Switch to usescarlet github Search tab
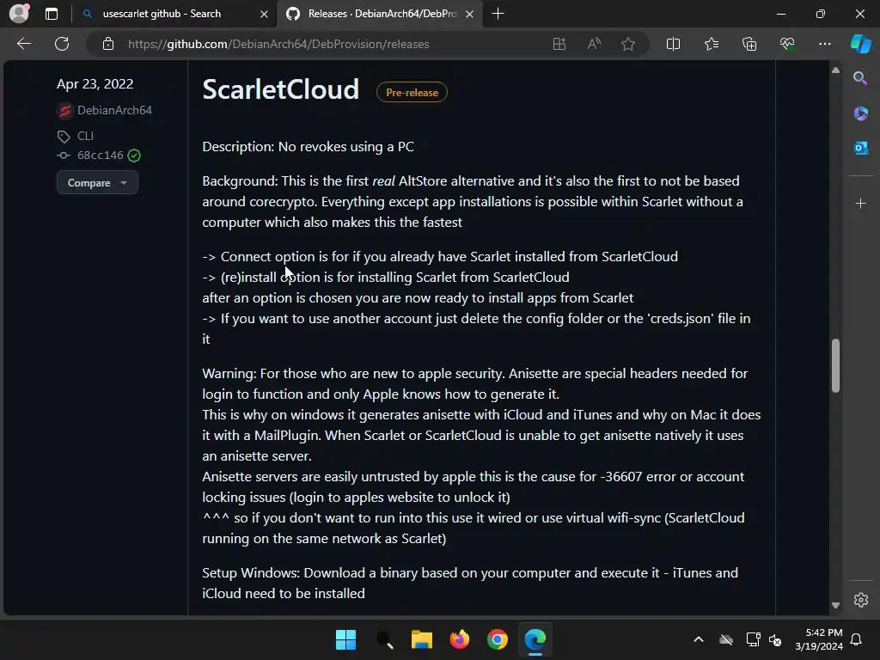Viewport: 880px width, 660px height. pos(162,14)
